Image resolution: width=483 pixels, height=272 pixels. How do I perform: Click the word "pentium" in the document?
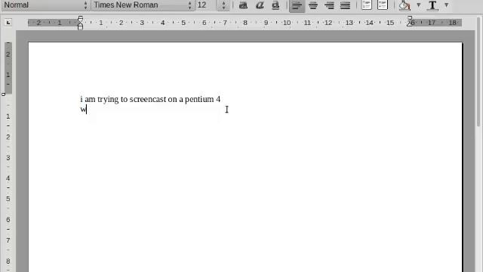199,100
